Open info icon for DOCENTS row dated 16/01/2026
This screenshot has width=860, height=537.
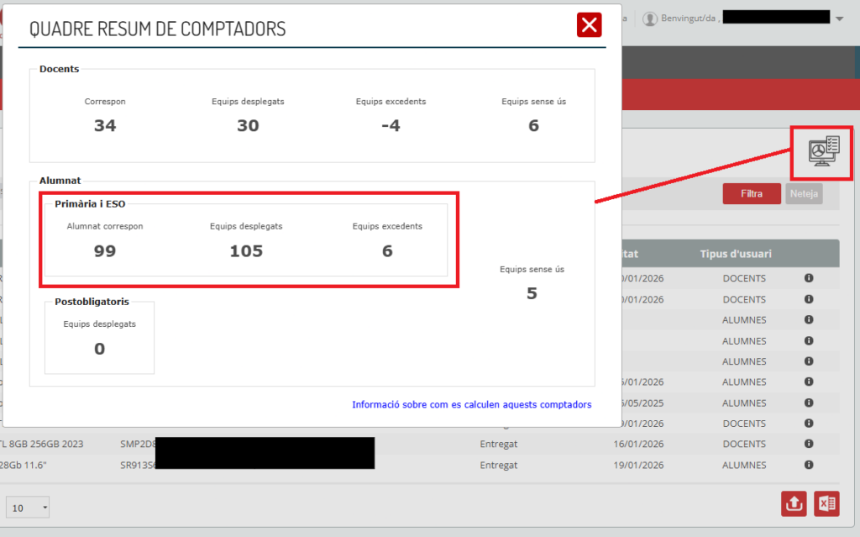tap(809, 444)
